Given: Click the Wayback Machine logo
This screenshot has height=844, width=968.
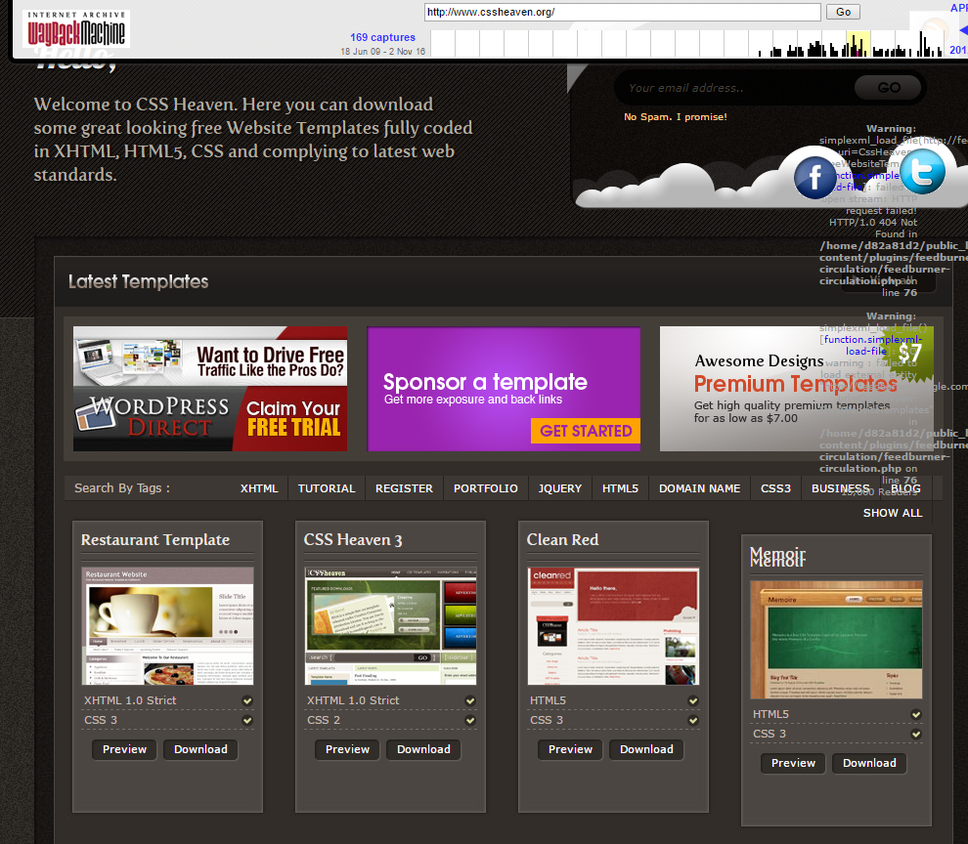Looking at the screenshot, I should (x=76, y=28).
